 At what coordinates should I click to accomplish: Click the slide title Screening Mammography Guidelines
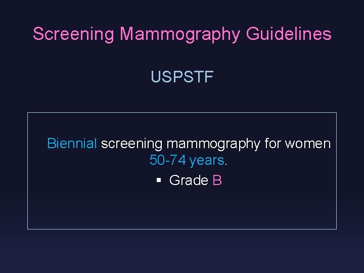182,34
